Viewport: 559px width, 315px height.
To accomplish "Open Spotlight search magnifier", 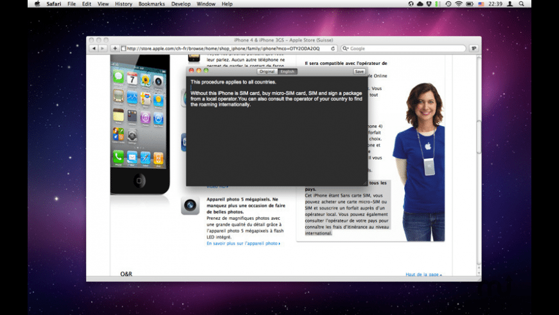I will [522, 4].
